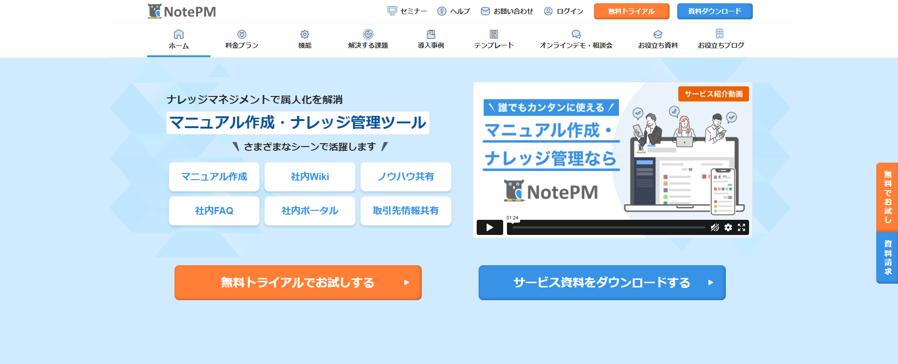Click the home house icon
Image resolution: width=898 pixels, height=364 pixels.
pyautogui.click(x=179, y=34)
